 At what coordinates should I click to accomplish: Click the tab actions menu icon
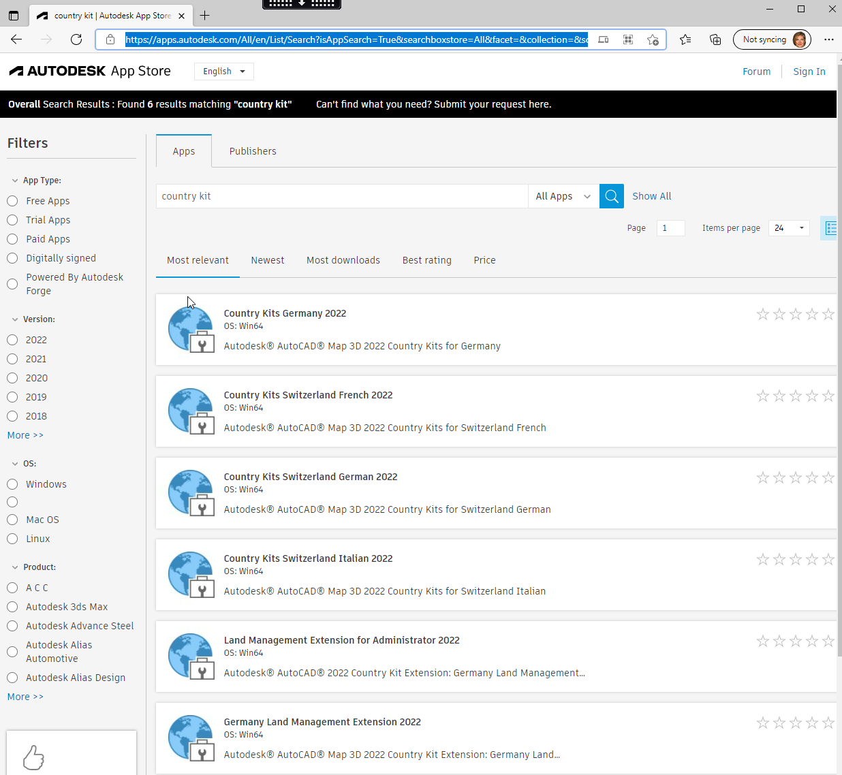[14, 15]
